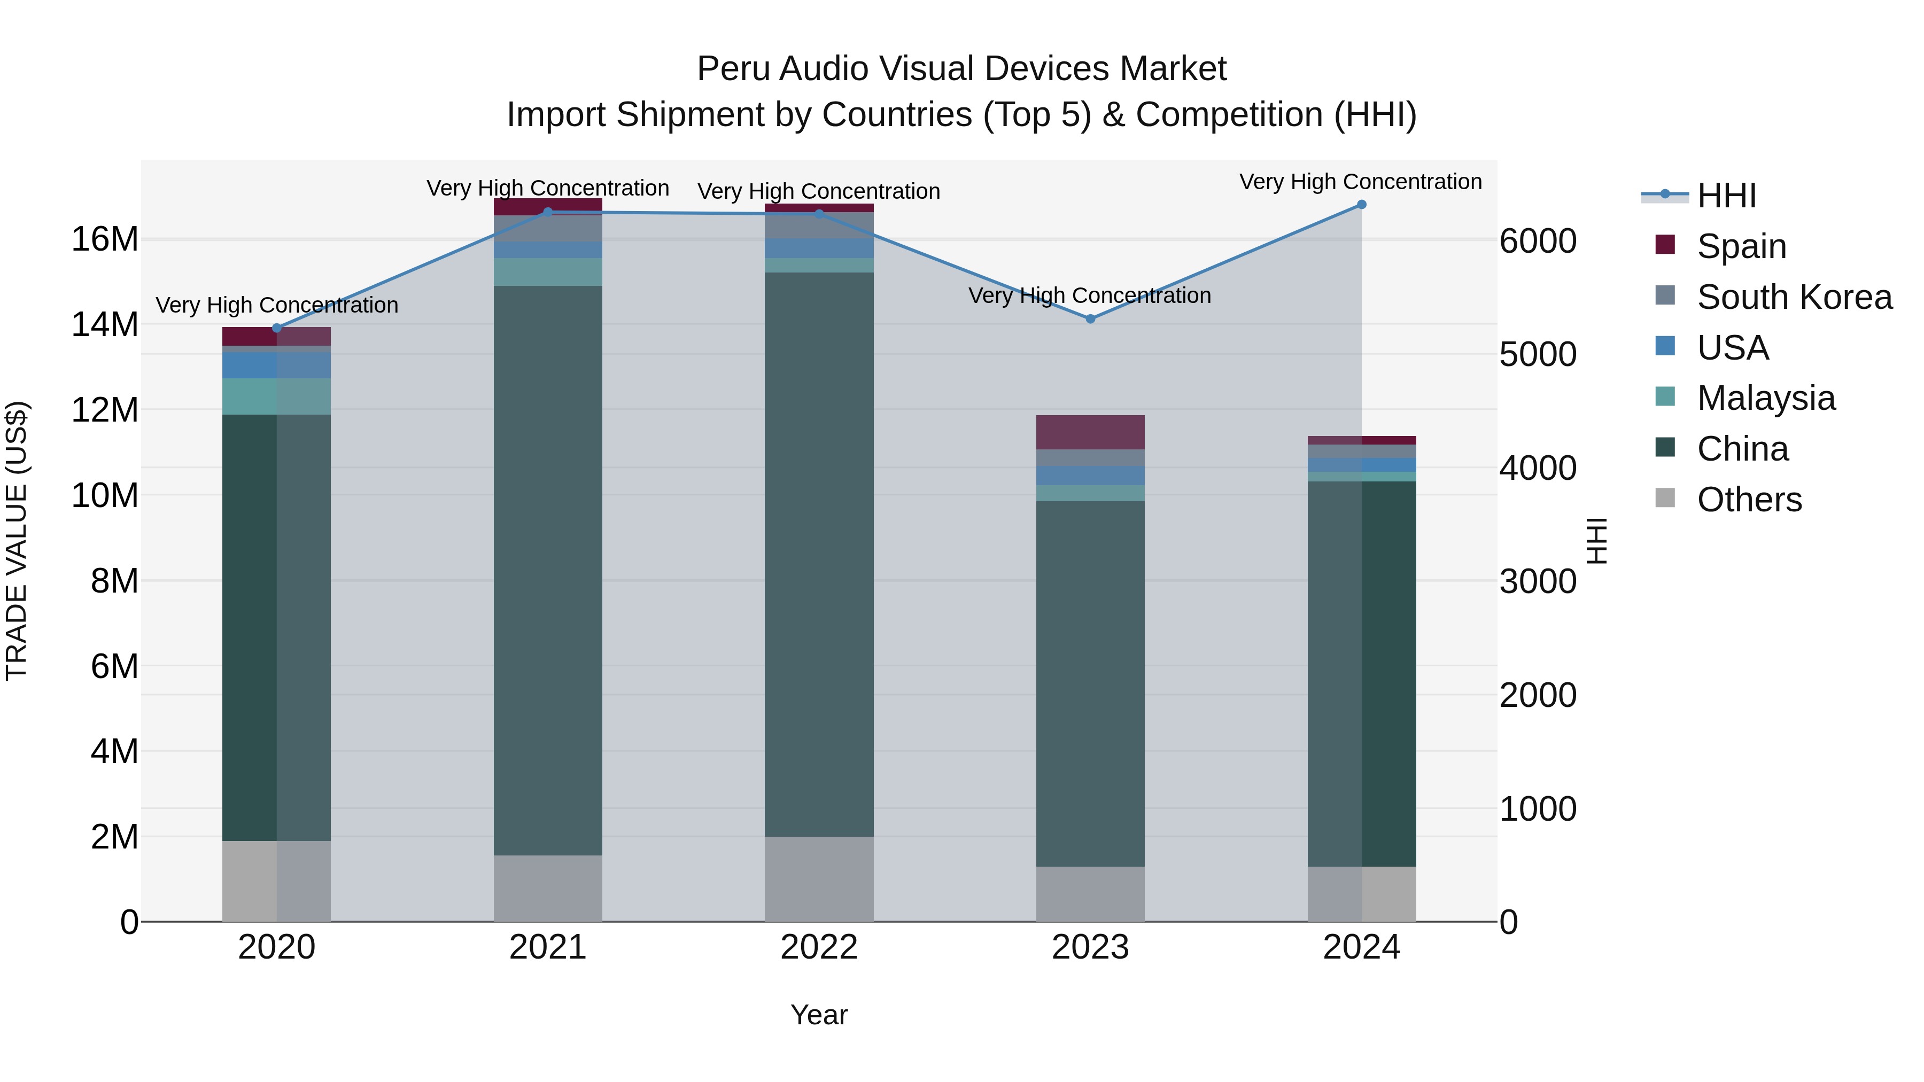Click the Malaysia teal legend swatch
Image resolution: width=1924 pixels, height=1082 pixels.
tap(1665, 396)
